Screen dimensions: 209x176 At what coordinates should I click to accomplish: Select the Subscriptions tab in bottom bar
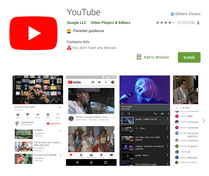coord(91,156)
